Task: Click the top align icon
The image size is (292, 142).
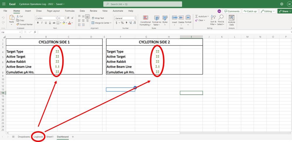Action: point(79,16)
